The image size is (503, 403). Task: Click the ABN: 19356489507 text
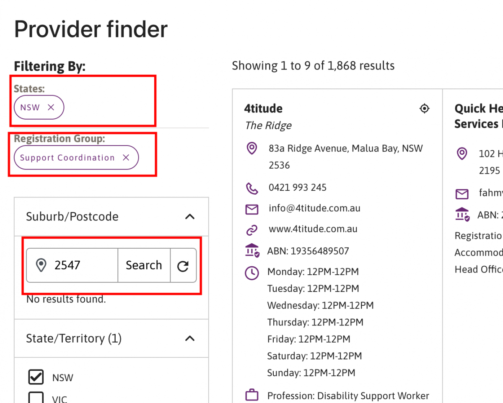tap(308, 251)
